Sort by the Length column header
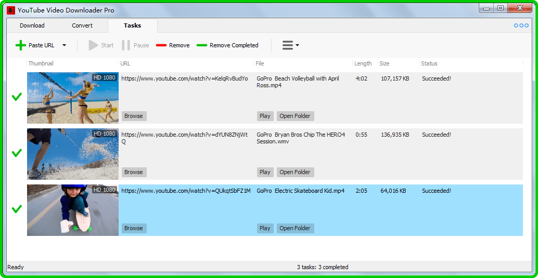 coord(363,63)
